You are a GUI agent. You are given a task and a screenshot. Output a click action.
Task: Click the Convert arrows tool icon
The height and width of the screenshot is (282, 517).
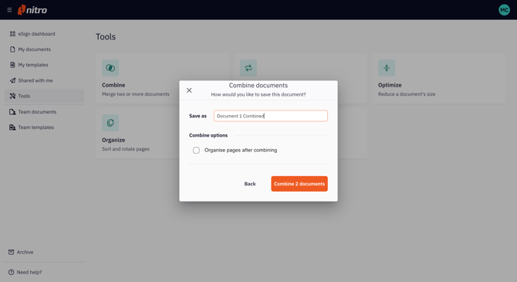click(x=248, y=68)
